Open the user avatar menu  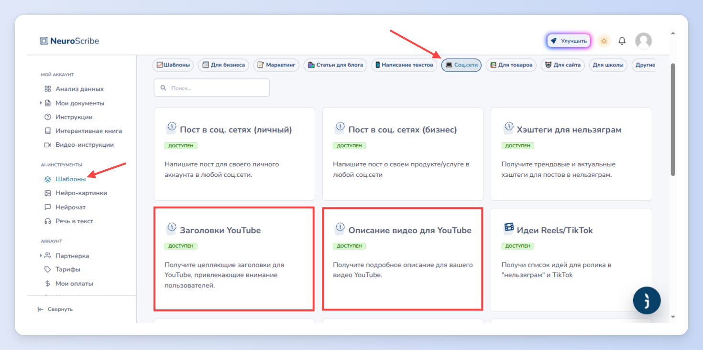click(643, 41)
